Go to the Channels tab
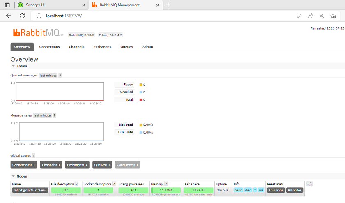This screenshot has width=345, height=203. tap(76, 47)
